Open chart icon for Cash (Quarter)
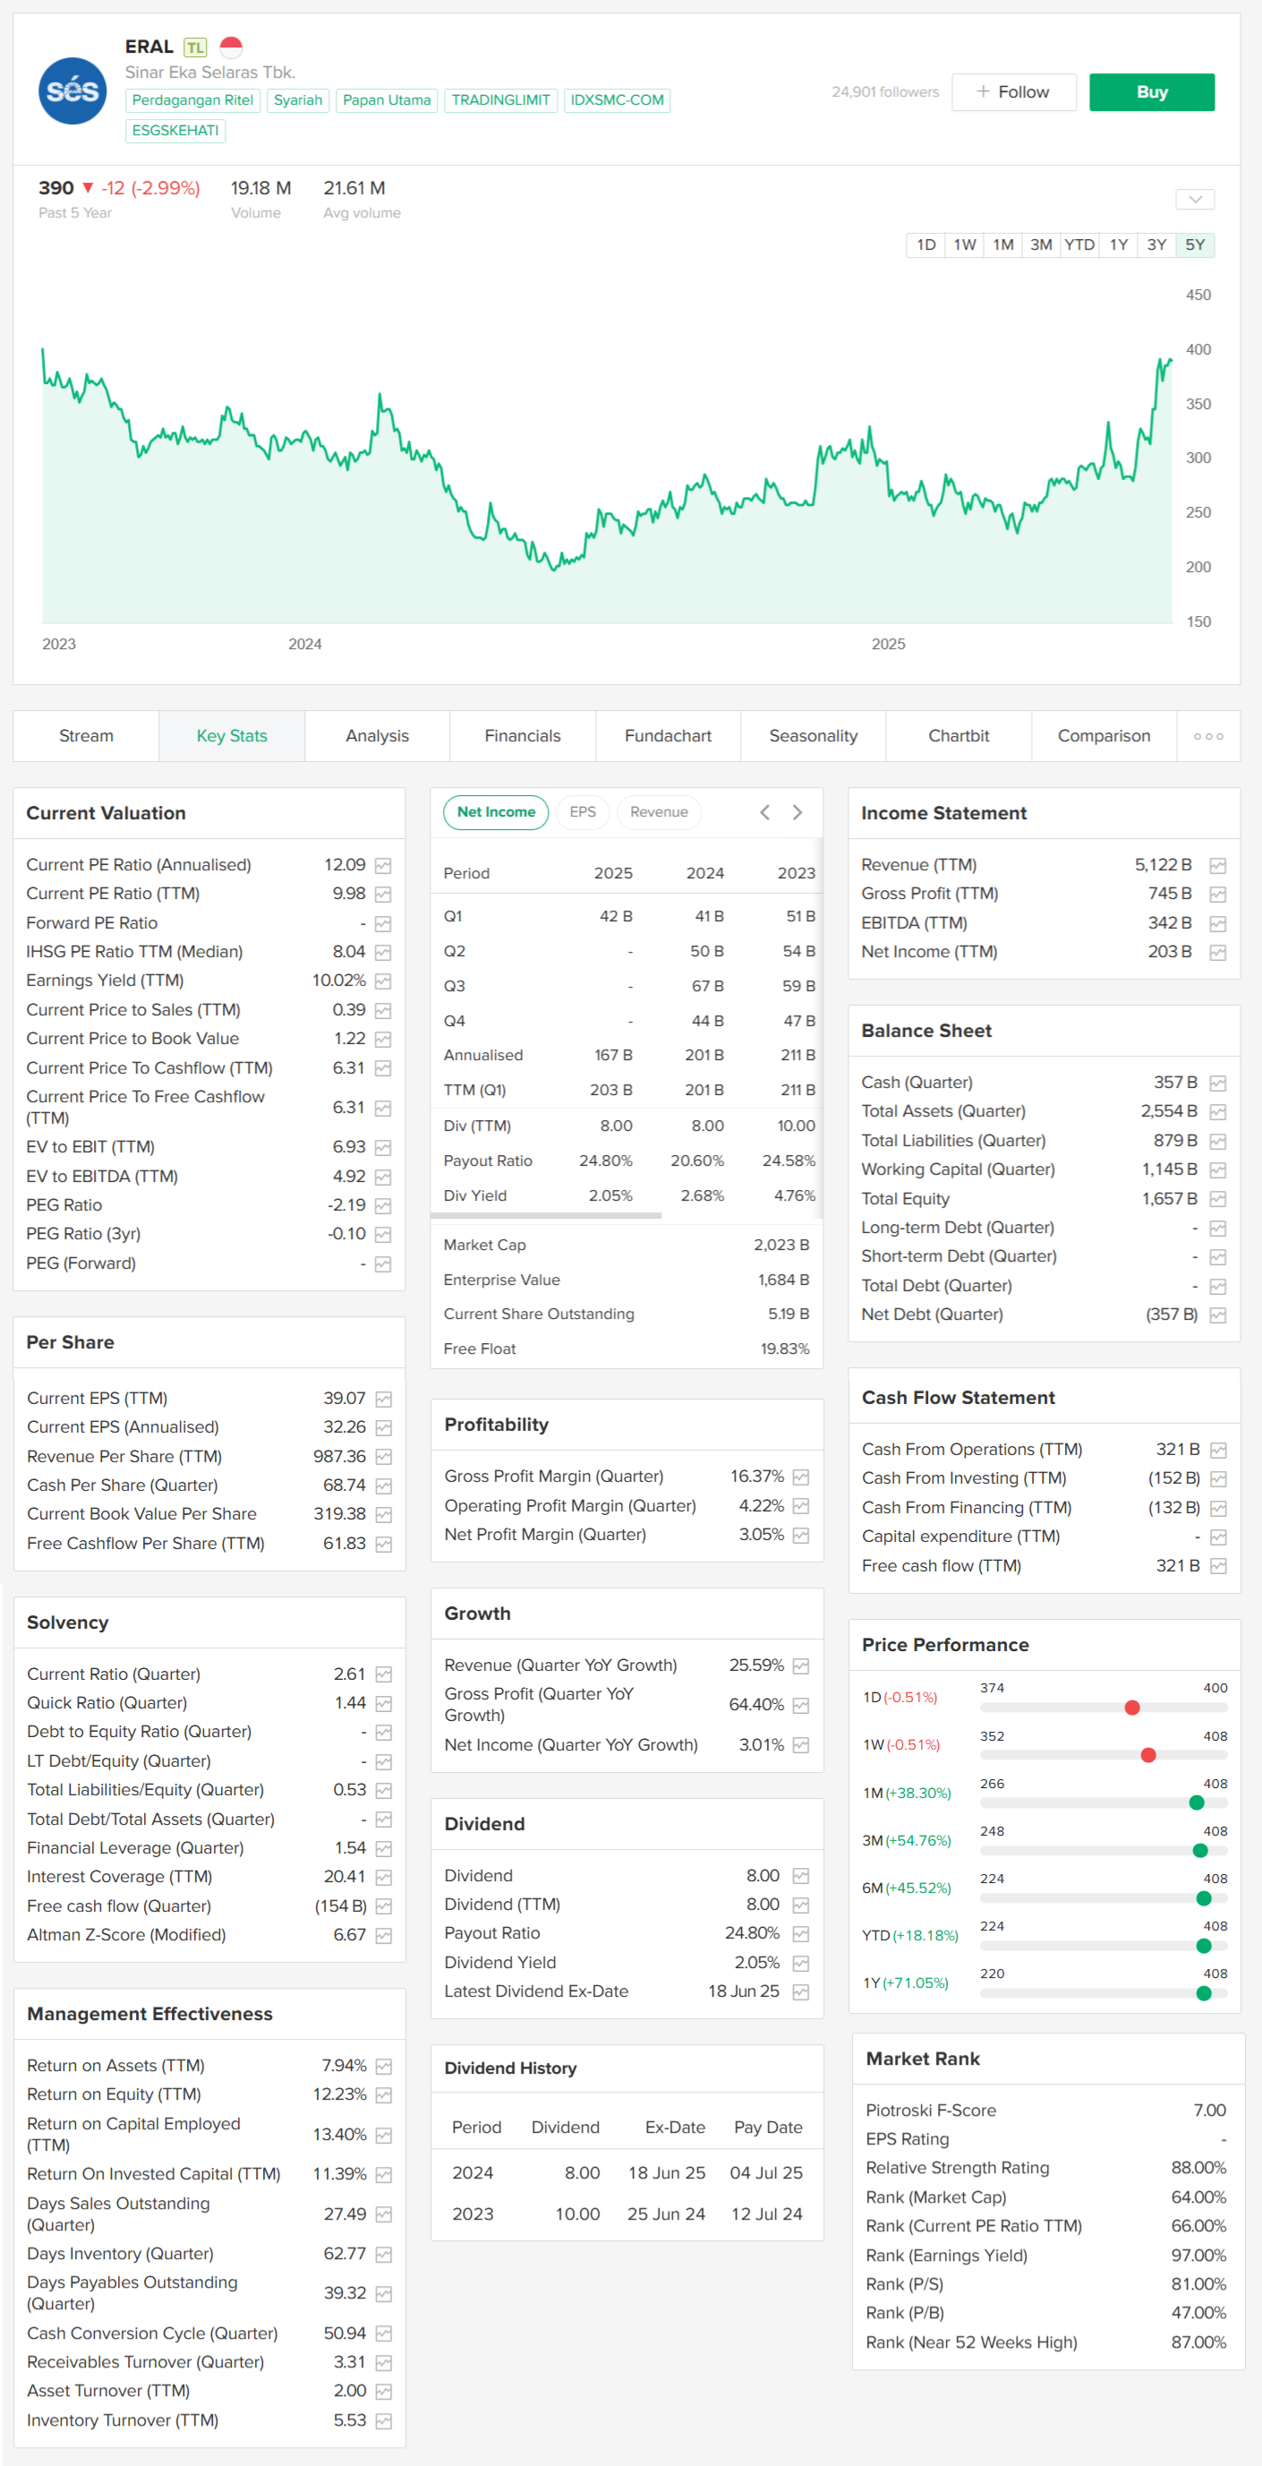Screen dimensions: 1262x2466 tap(1218, 1083)
